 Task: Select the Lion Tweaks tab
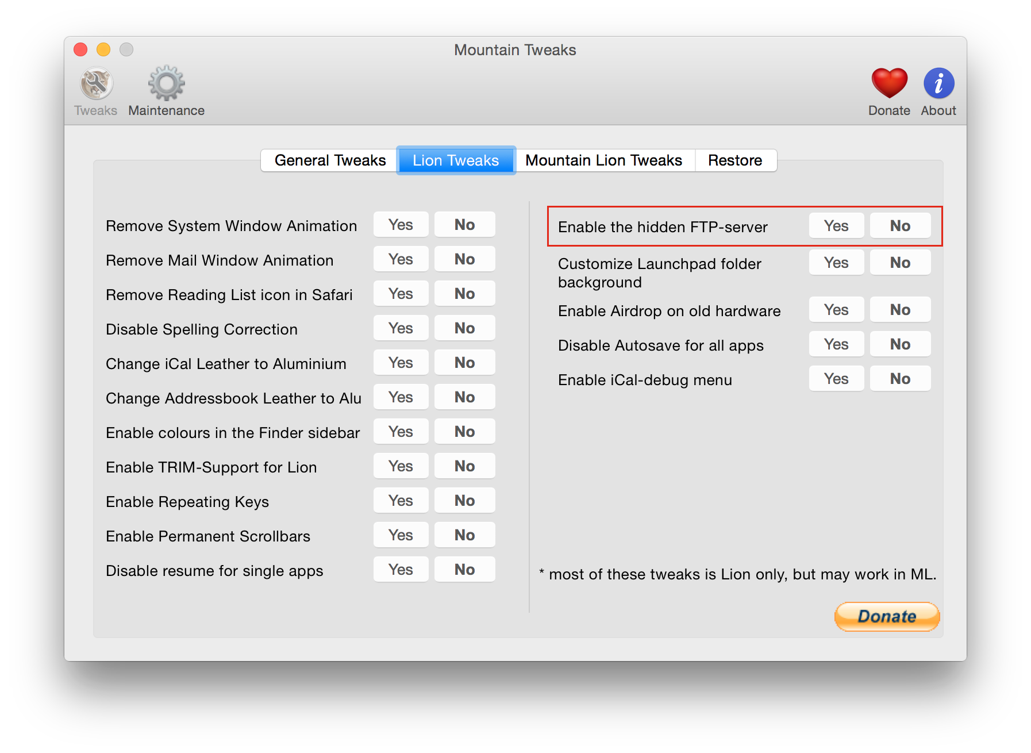(456, 160)
